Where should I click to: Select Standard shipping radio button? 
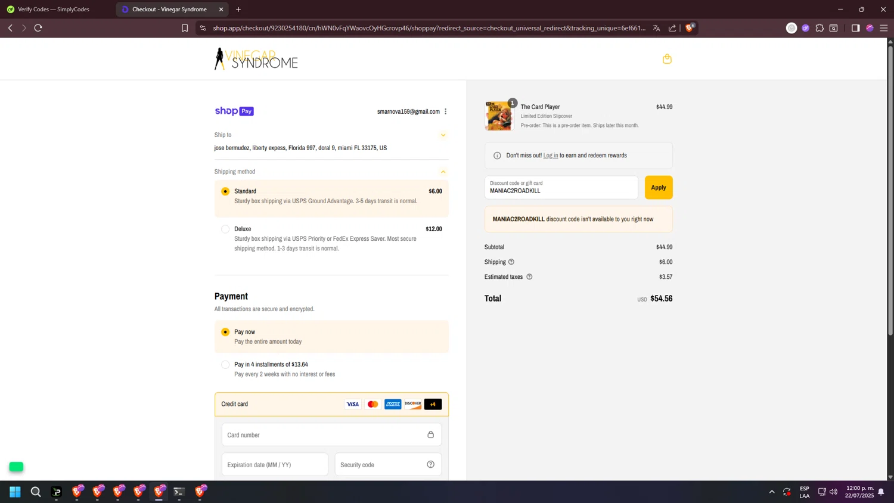[x=225, y=191]
